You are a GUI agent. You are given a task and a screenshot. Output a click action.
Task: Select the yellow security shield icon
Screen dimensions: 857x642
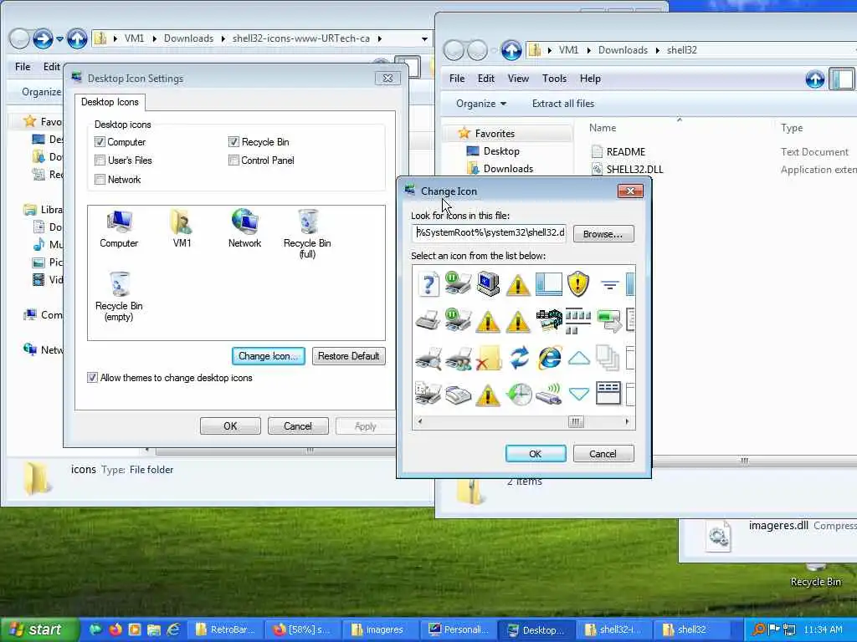click(577, 284)
